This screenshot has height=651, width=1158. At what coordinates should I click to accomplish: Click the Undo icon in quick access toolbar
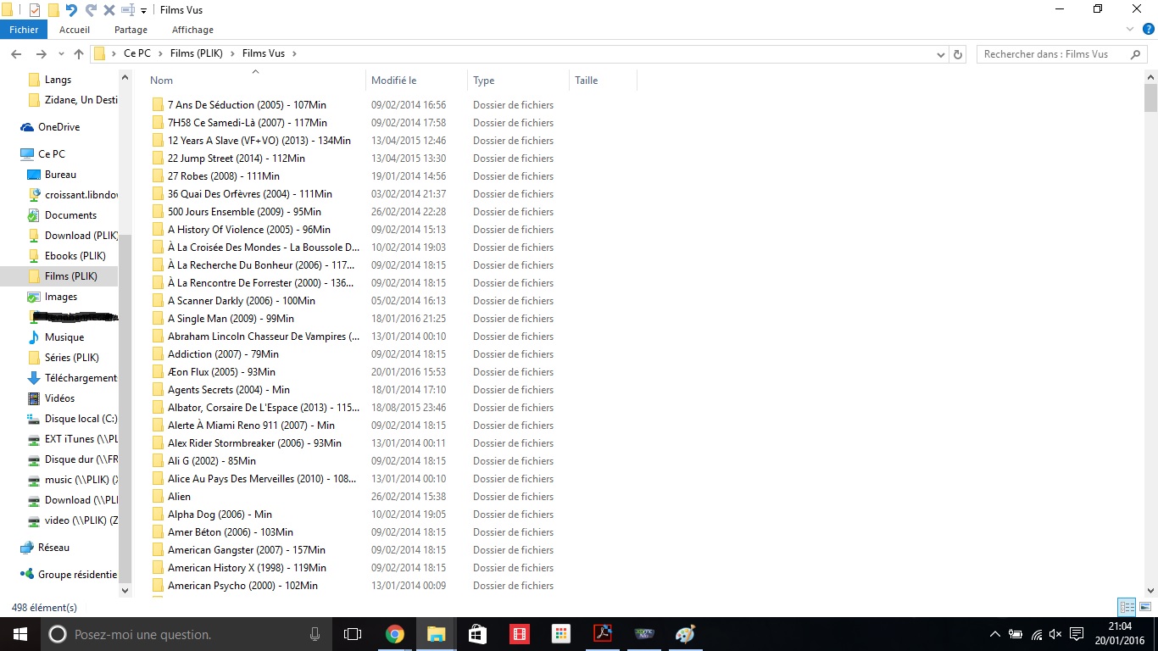click(x=71, y=10)
